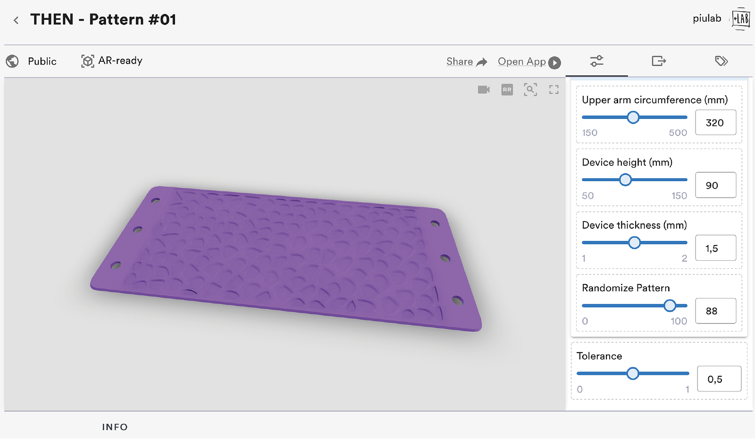Screen dimensions: 755x439
Task: Click the zoom extents magnifier icon
Action: click(x=530, y=90)
